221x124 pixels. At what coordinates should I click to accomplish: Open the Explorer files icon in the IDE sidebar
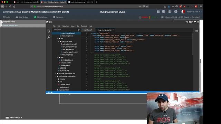point(49,31)
